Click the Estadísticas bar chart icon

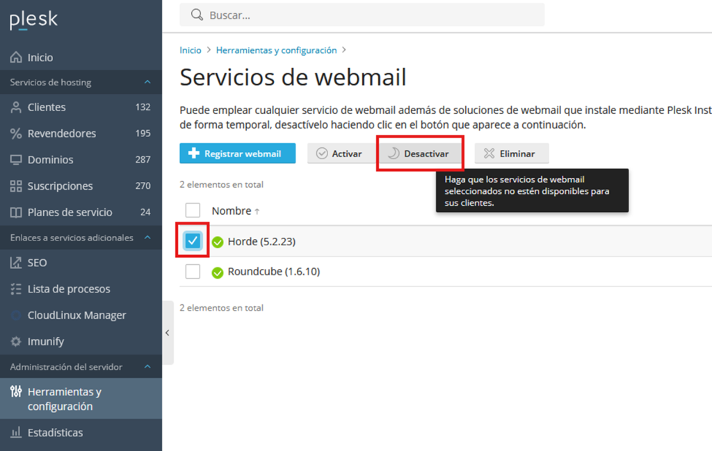pyautogui.click(x=16, y=432)
